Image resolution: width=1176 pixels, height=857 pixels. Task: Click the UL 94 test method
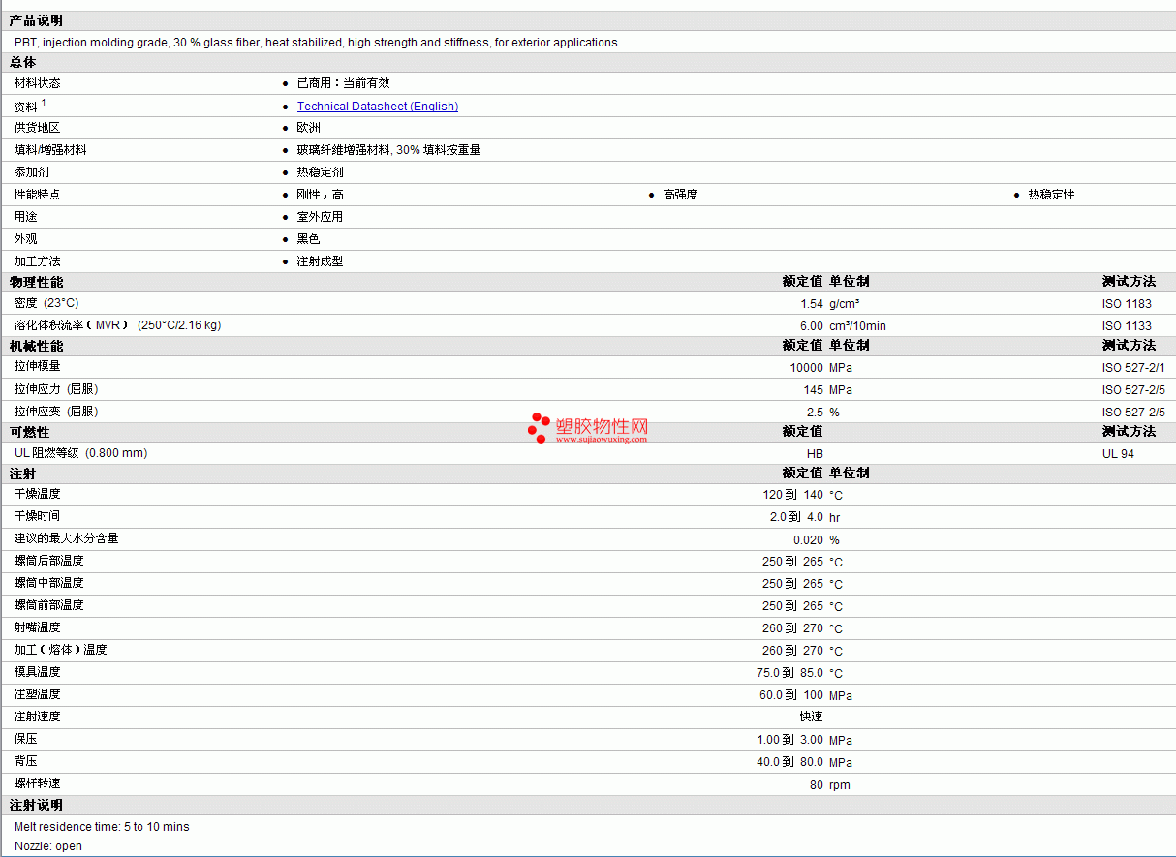1118,454
